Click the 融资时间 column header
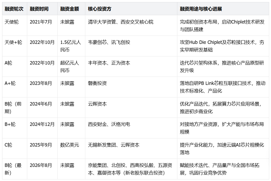The width and height of the screenshot is (271, 181). (x=42, y=9)
